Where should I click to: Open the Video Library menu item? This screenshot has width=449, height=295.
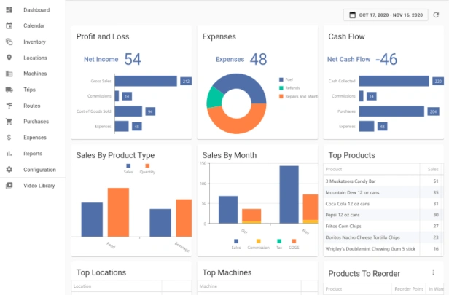(39, 186)
